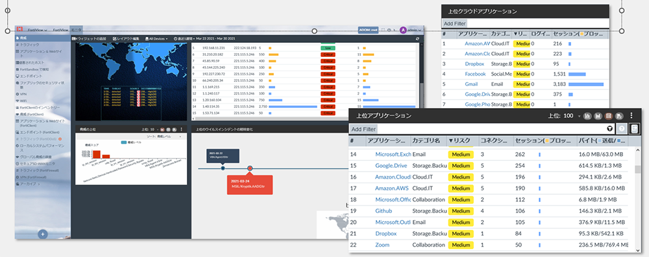Click the vertical scrollbar of 上位アプリケーション table
The width and height of the screenshot is (649, 257).
[638, 170]
